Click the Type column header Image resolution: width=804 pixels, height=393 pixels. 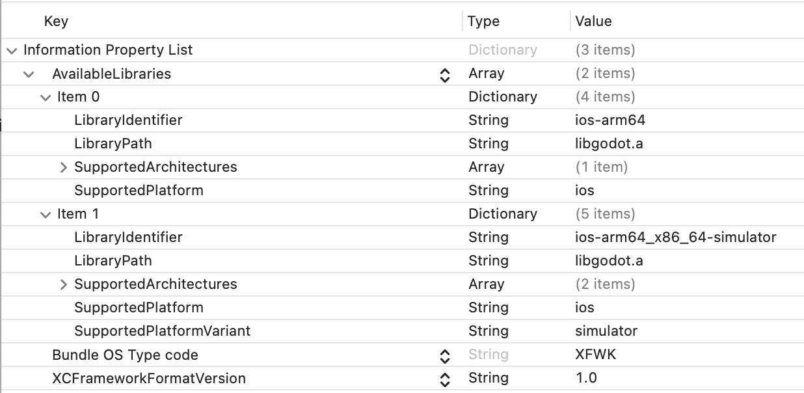pos(483,21)
